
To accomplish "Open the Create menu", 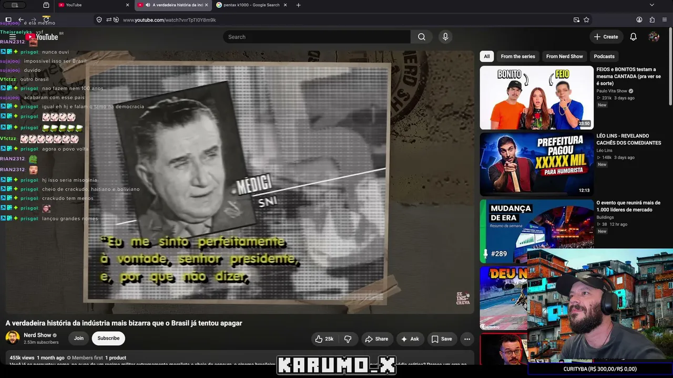I will (606, 37).
